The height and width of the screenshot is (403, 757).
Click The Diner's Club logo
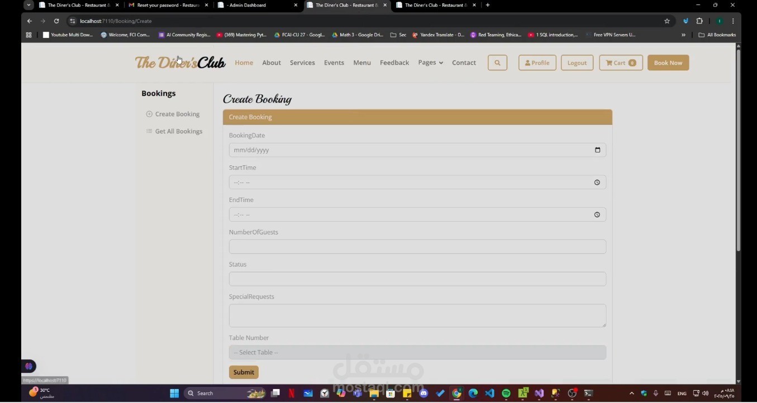pos(180,63)
